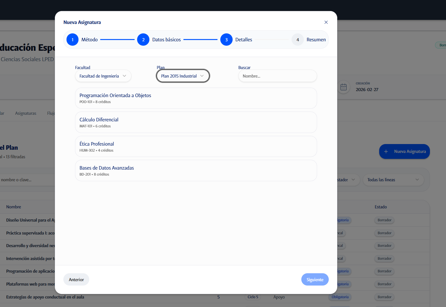Go back with the Anterior button
The height and width of the screenshot is (307, 446).
(76, 280)
